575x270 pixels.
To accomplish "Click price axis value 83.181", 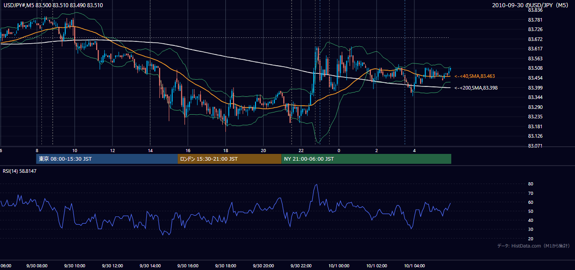I will click(535, 126).
